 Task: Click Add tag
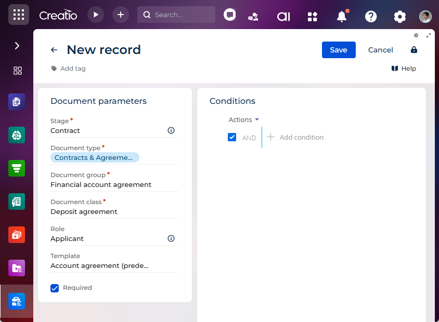[x=68, y=69]
